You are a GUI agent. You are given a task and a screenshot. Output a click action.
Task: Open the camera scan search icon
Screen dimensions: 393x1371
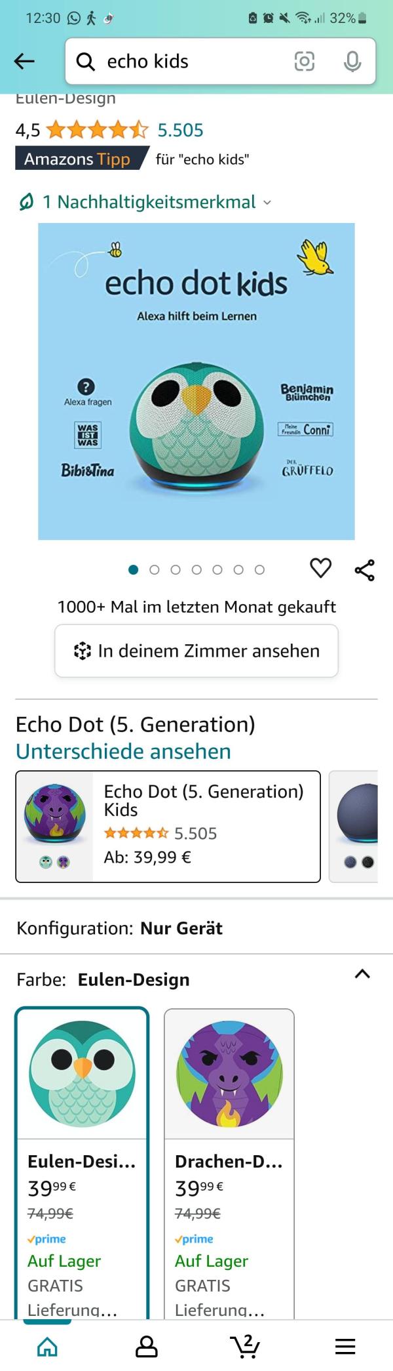click(304, 61)
